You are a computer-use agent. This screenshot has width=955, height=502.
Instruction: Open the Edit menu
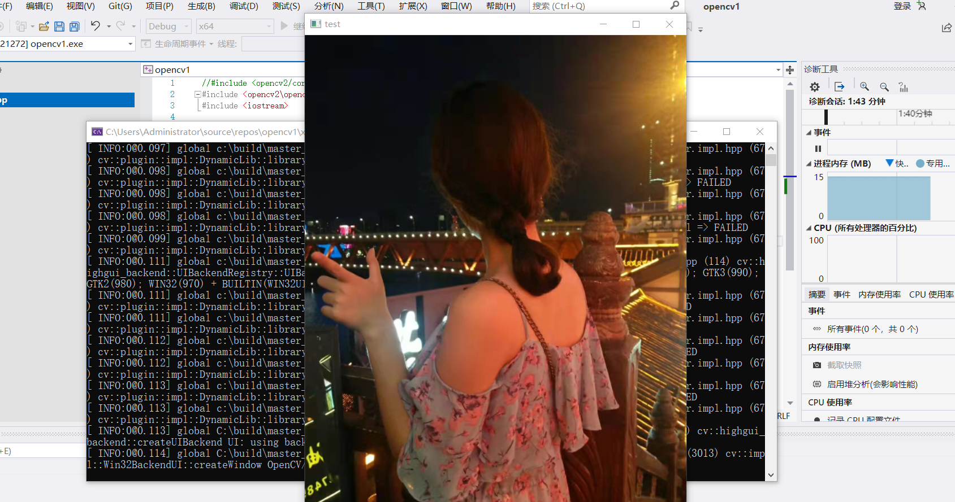tap(40, 6)
